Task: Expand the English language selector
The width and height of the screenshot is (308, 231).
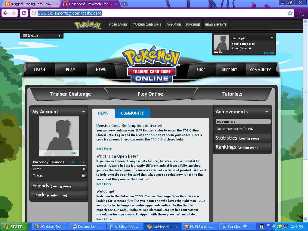Action: coord(60,35)
